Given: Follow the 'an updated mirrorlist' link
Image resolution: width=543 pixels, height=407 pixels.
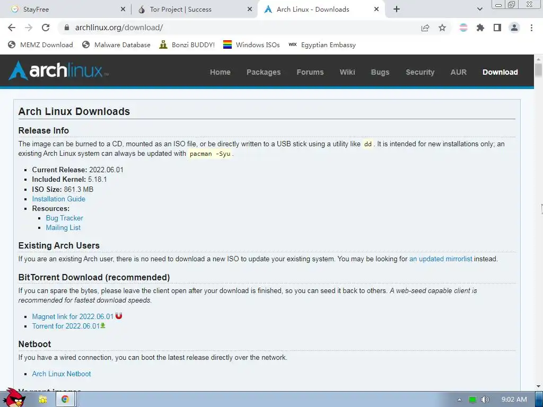Looking at the screenshot, I should [x=441, y=259].
